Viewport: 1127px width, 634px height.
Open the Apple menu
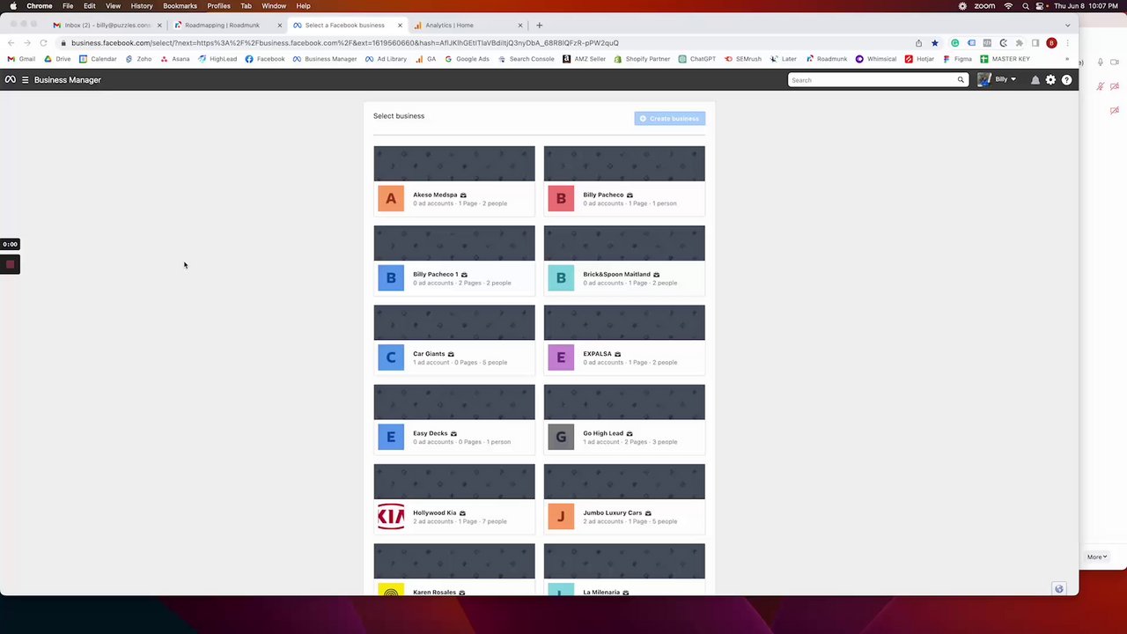click(x=13, y=6)
